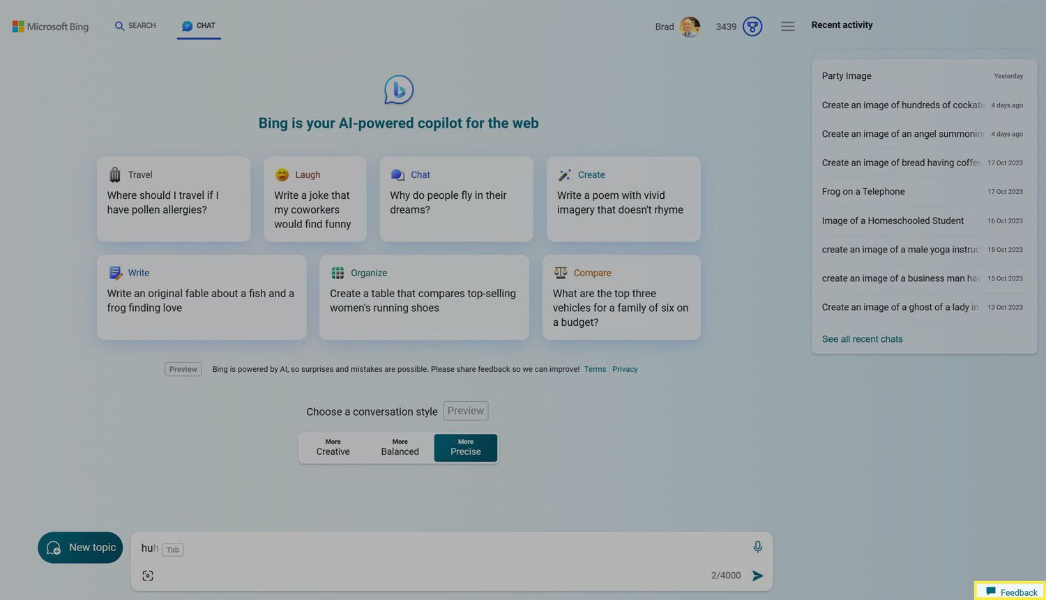Click the add image visual search icon
The width and height of the screenshot is (1046, 600).
click(148, 576)
